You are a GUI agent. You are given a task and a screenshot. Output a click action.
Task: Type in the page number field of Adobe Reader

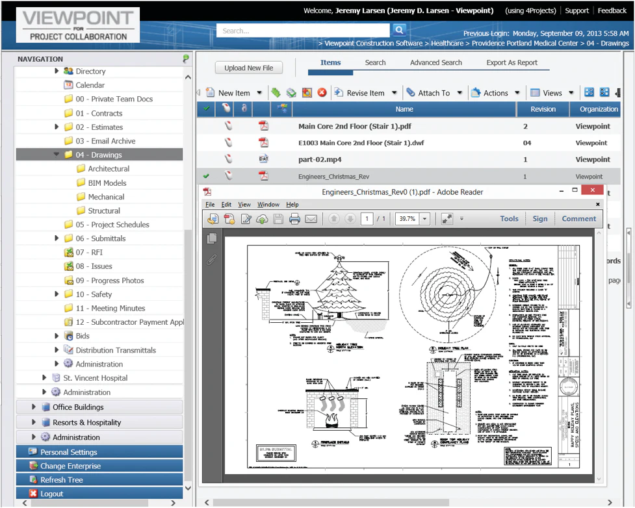coord(367,219)
